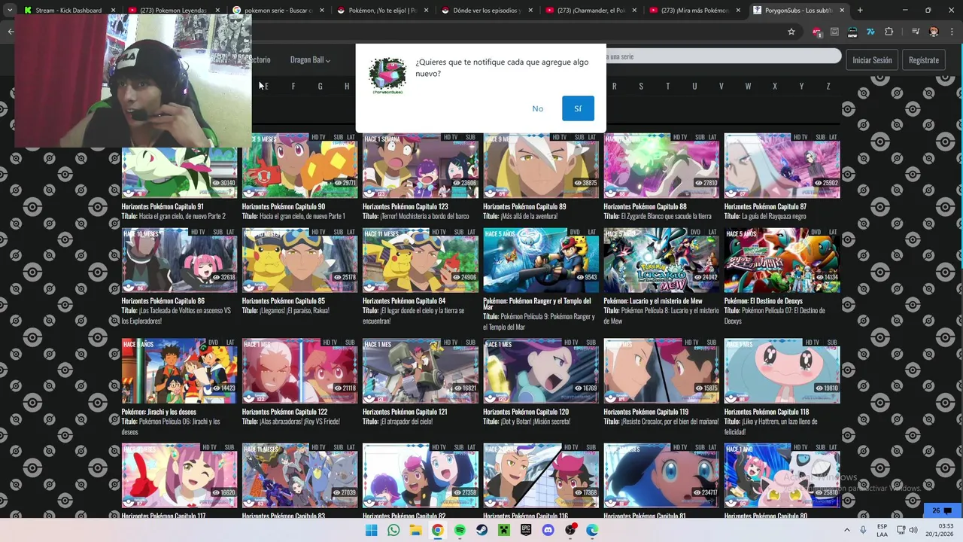Filter series by letter S
Viewport: 963px width, 542px height.
641,87
